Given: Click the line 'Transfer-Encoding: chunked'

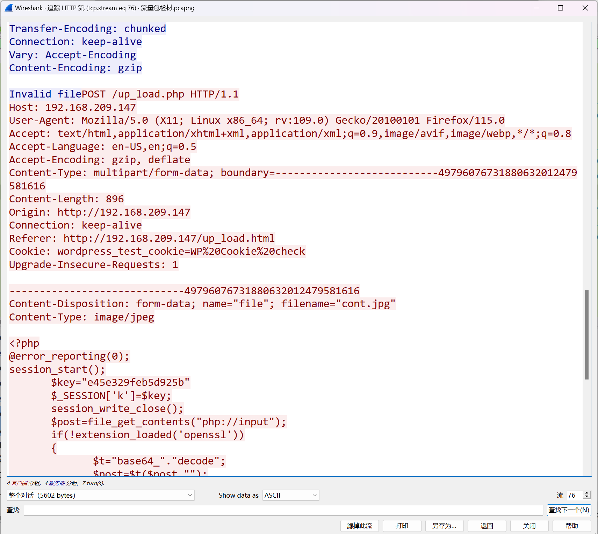Looking at the screenshot, I should [x=88, y=29].
